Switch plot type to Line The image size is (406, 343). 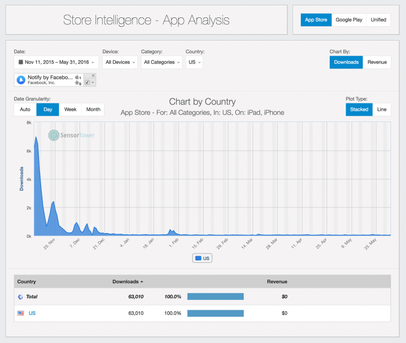[x=380, y=109]
